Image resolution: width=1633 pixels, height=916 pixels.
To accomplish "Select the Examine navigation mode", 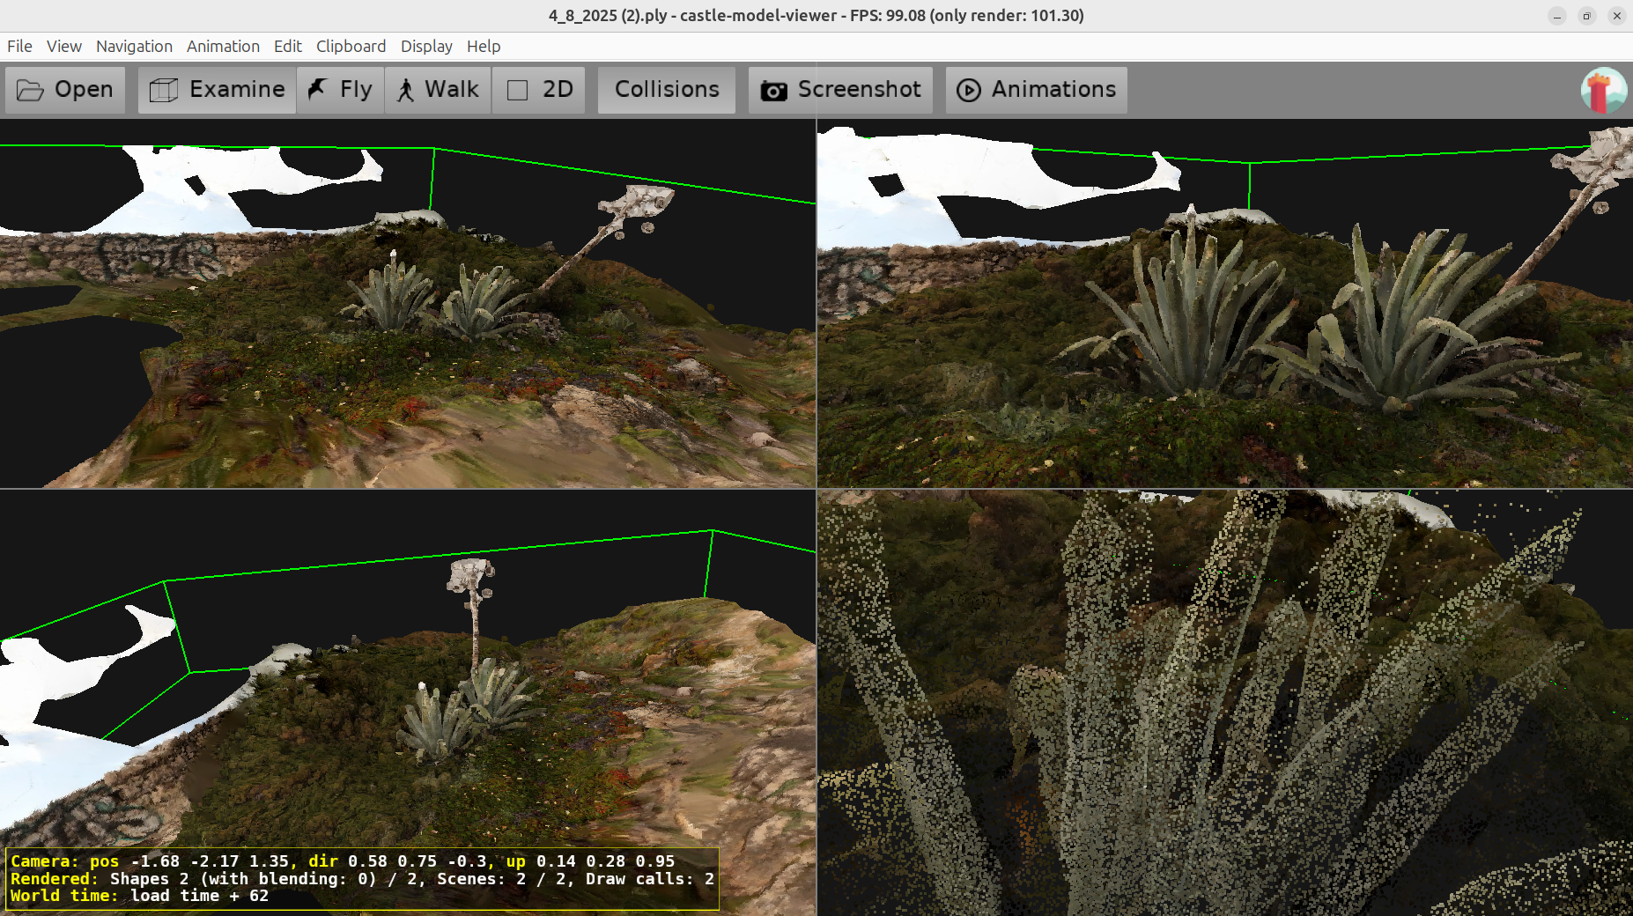I will click(x=217, y=90).
